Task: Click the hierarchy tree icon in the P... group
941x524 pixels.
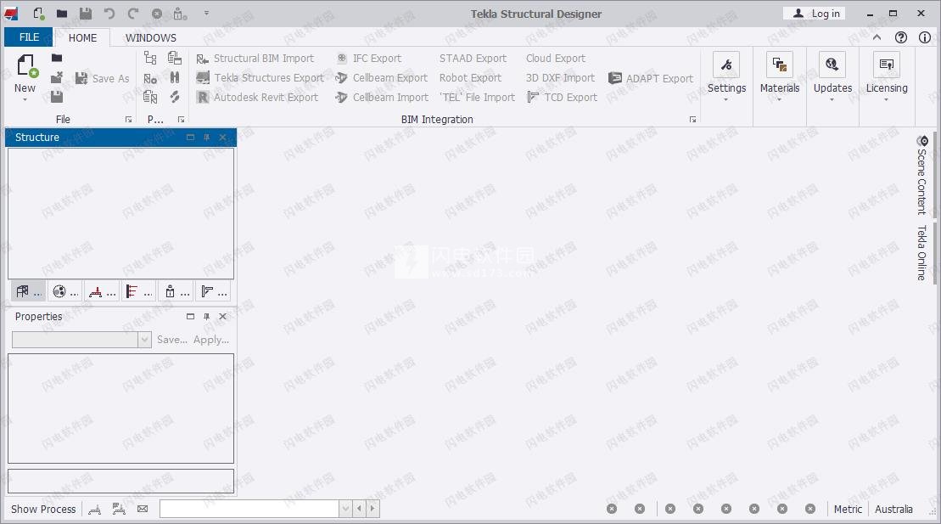Action: (x=150, y=59)
